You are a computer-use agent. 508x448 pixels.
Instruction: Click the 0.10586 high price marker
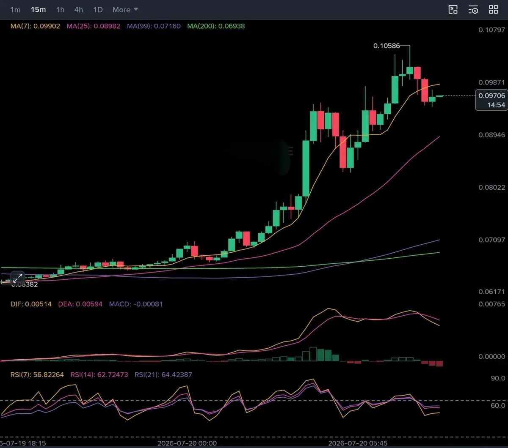coord(387,46)
